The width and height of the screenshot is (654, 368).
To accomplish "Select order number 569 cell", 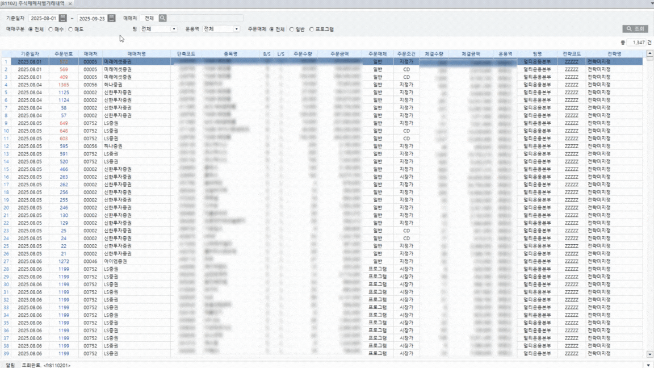I will point(64,69).
